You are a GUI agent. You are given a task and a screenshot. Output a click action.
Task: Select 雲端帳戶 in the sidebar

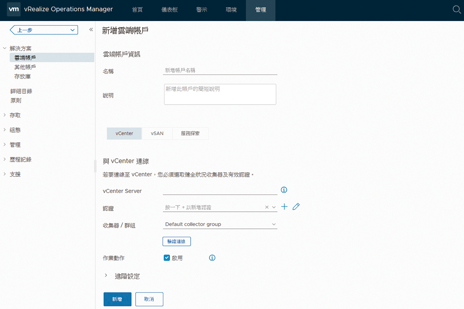52,57
